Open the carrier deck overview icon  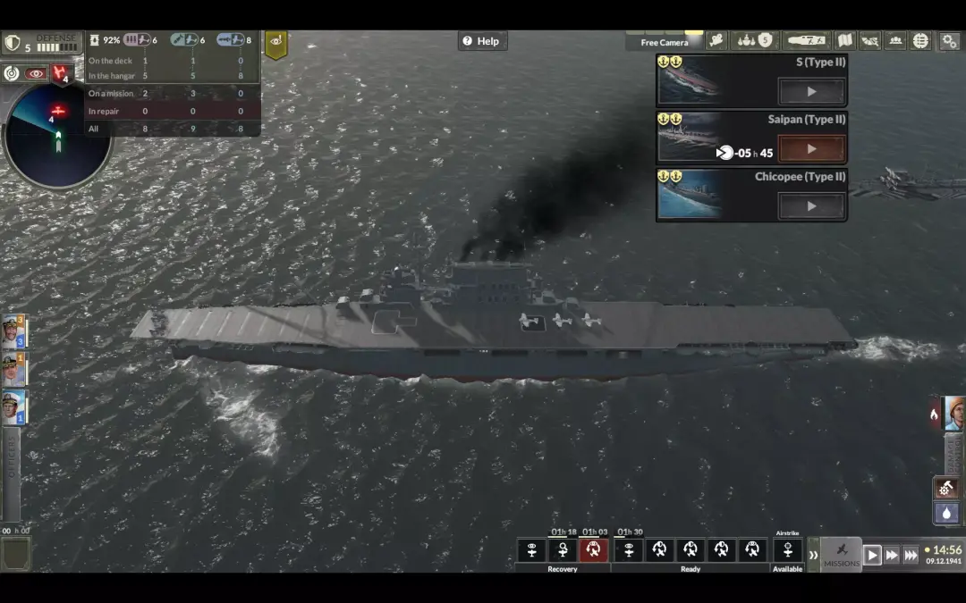[807, 41]
